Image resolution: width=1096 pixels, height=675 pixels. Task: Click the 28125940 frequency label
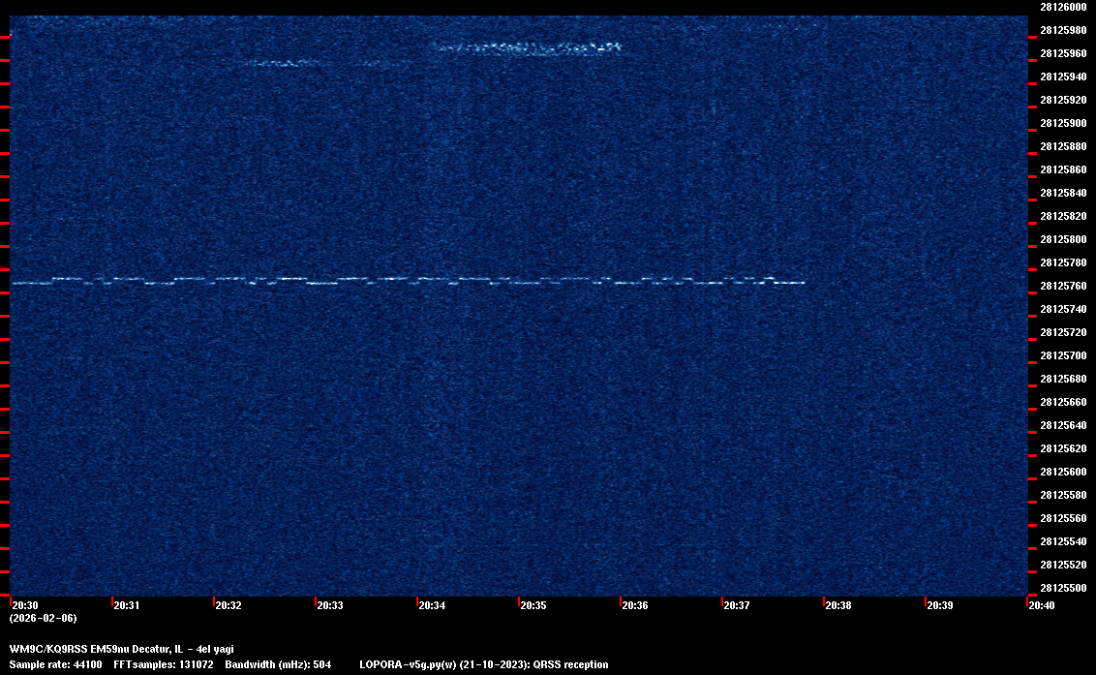(1062, 77)
